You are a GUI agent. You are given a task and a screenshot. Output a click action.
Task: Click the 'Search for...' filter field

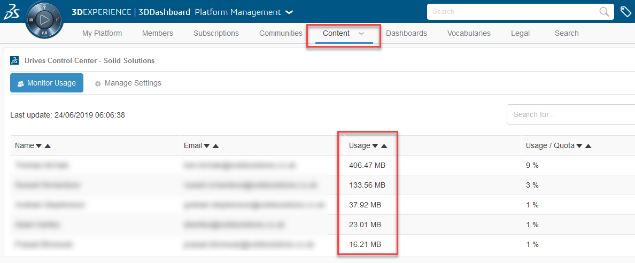[x=569, y=114]
